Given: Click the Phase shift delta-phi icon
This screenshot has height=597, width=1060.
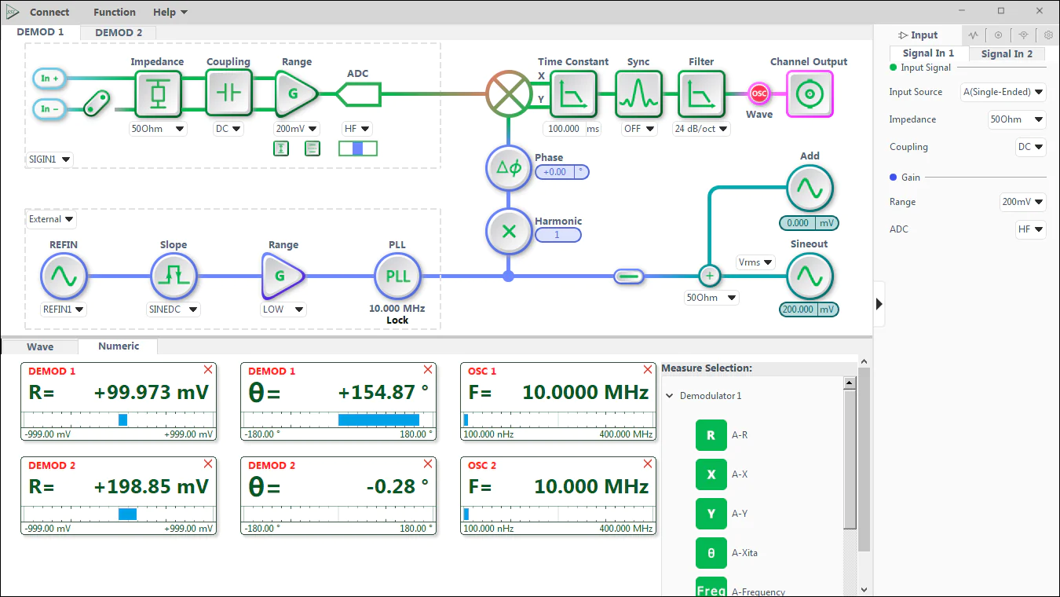Looking at the screenshot, I should point(509,168).
